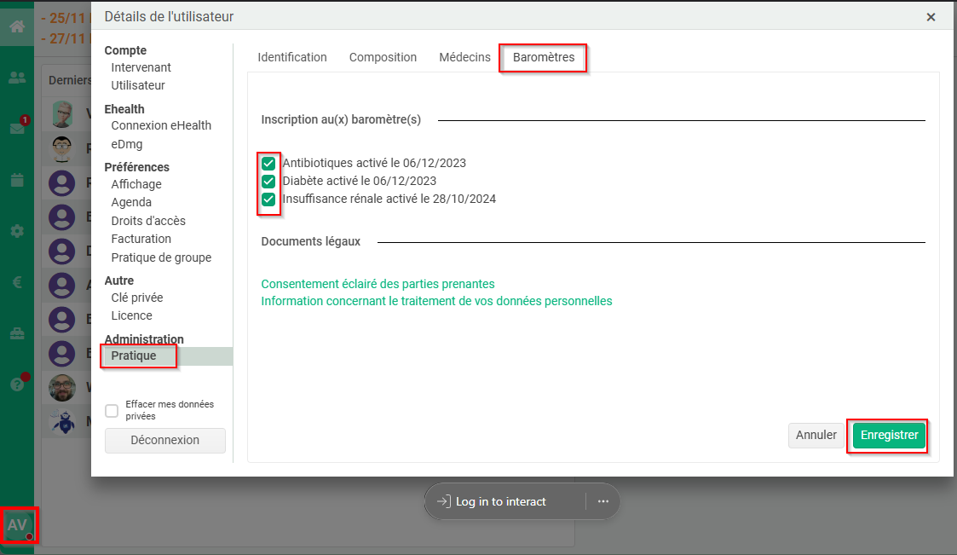Open the help question mark icon
The image size is (957, 555).
coord(17,384)
